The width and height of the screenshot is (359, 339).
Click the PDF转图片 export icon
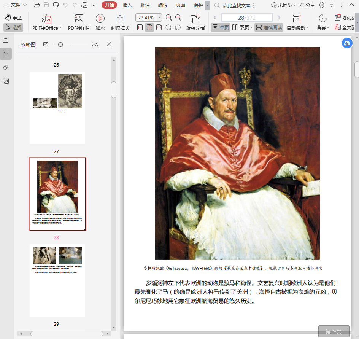[x=79, y=19]
